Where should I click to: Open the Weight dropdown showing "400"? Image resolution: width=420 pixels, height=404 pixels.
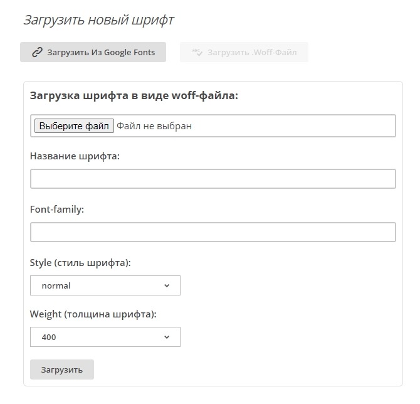click(x=105, y=337)
